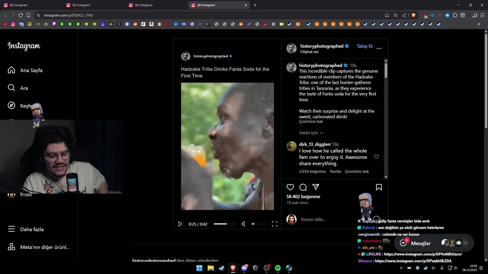Open the three-dot post options menu
488x274 pixels.
tap(379, 48)
